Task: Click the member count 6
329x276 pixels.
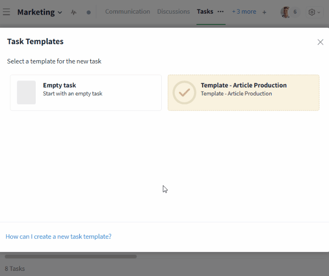Action: click(295, 12)
